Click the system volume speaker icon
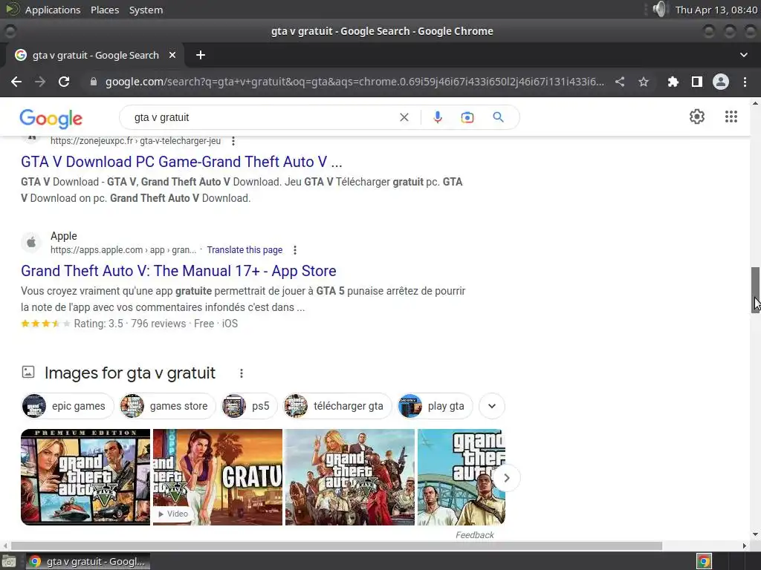 point(660,9)
